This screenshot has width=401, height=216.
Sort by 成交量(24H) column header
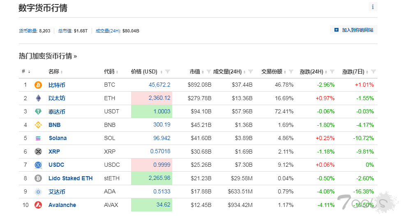pos(229,71)
